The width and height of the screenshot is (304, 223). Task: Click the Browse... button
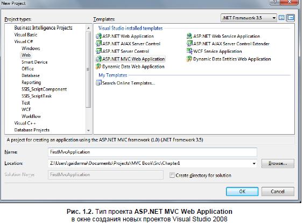pyautogui.click(x=278, y=163)
